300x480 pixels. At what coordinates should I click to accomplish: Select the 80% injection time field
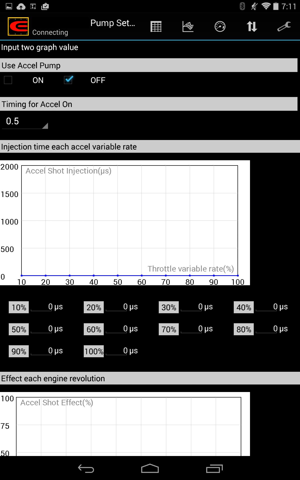(266, 329)
